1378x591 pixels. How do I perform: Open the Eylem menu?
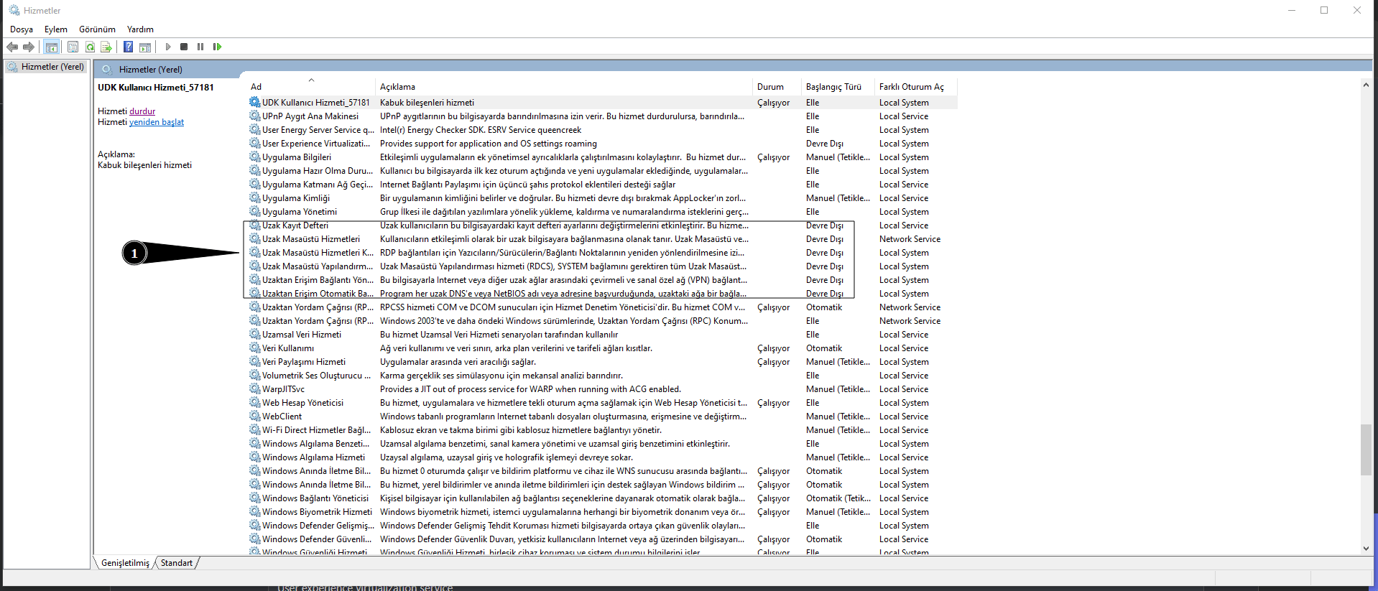(x=56, y=29)
